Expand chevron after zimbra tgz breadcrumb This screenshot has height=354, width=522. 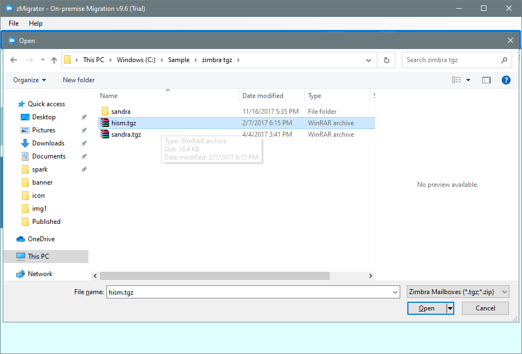point(238,60)
